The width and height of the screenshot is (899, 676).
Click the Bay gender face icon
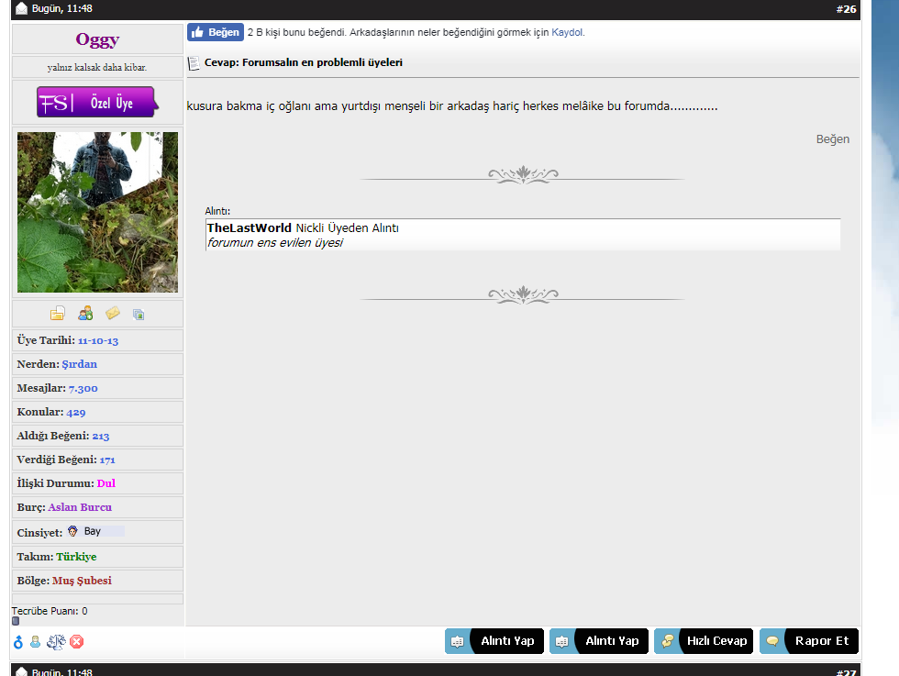(72, 531)
